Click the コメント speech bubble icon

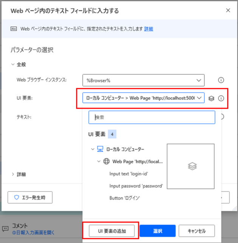5,229
